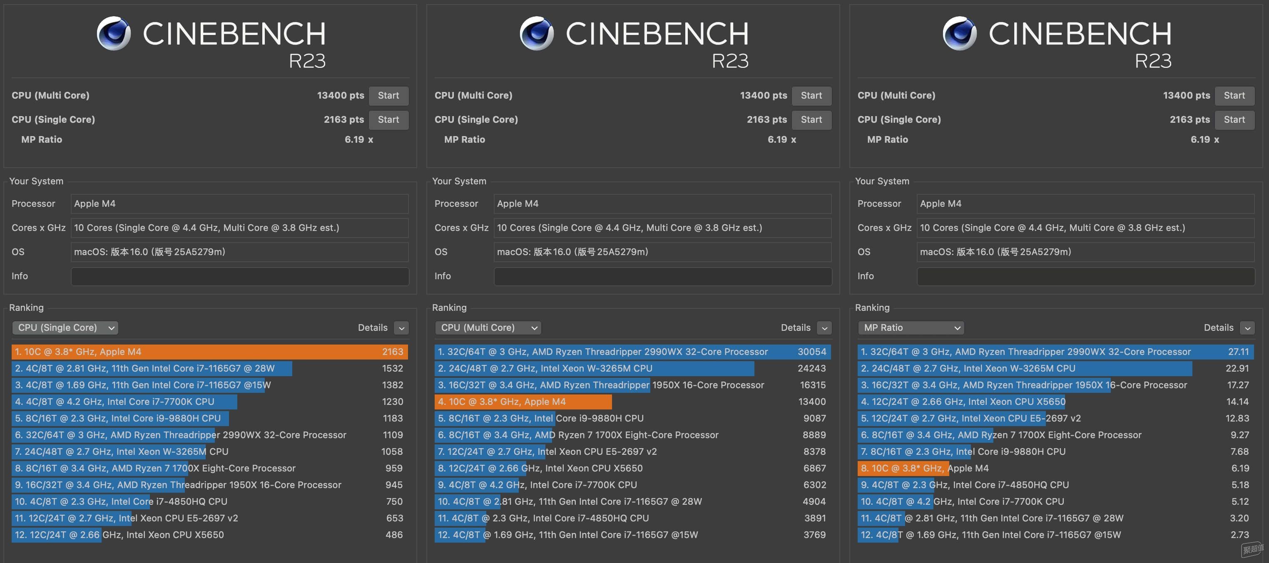Click the Cinebench logo icon in right window
Image resolution: width=1269 pixels, height=563 pixels.
pos(960,33)
